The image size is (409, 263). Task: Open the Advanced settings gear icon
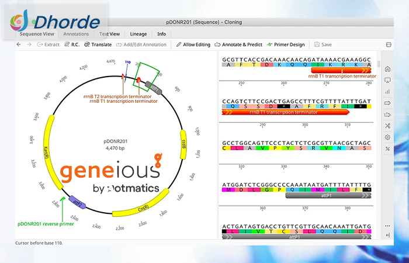tap(387, 137)
